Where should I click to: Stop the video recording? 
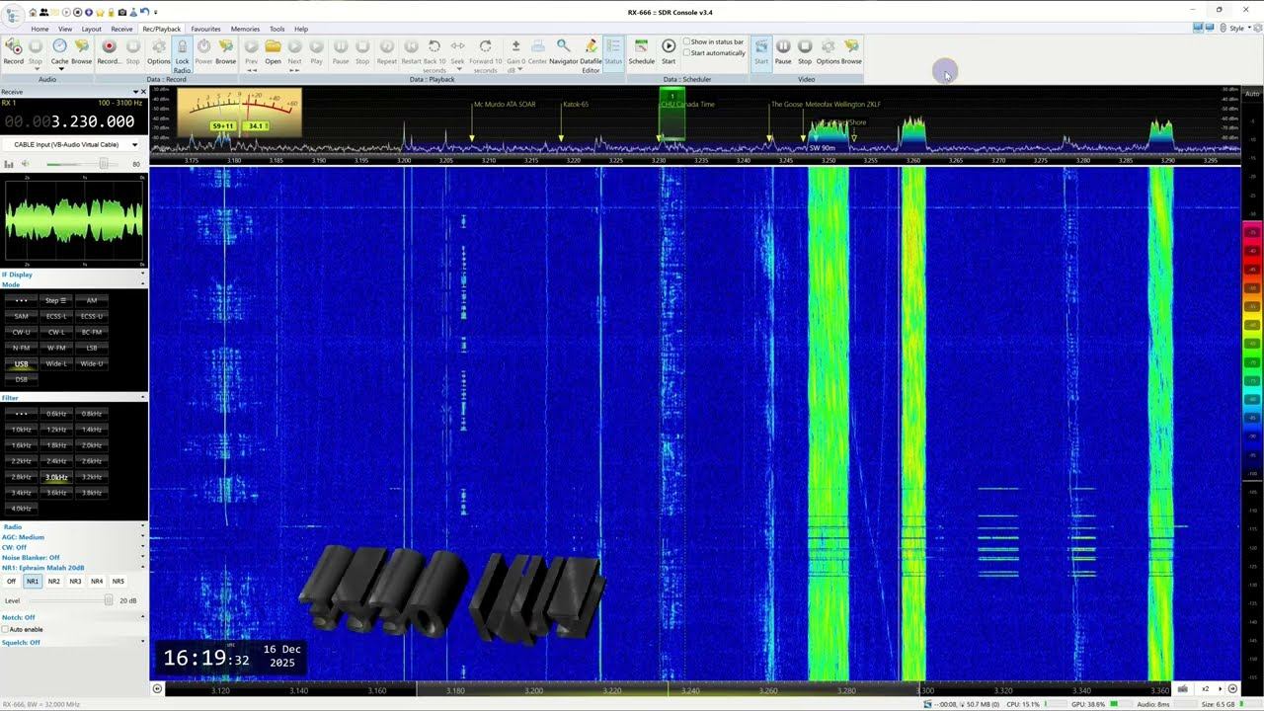tap(805, 46)
